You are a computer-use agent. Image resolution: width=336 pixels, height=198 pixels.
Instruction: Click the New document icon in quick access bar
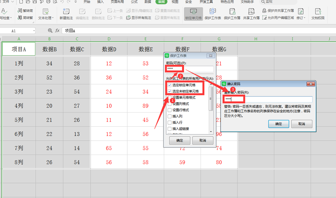(x=21, y=2)
